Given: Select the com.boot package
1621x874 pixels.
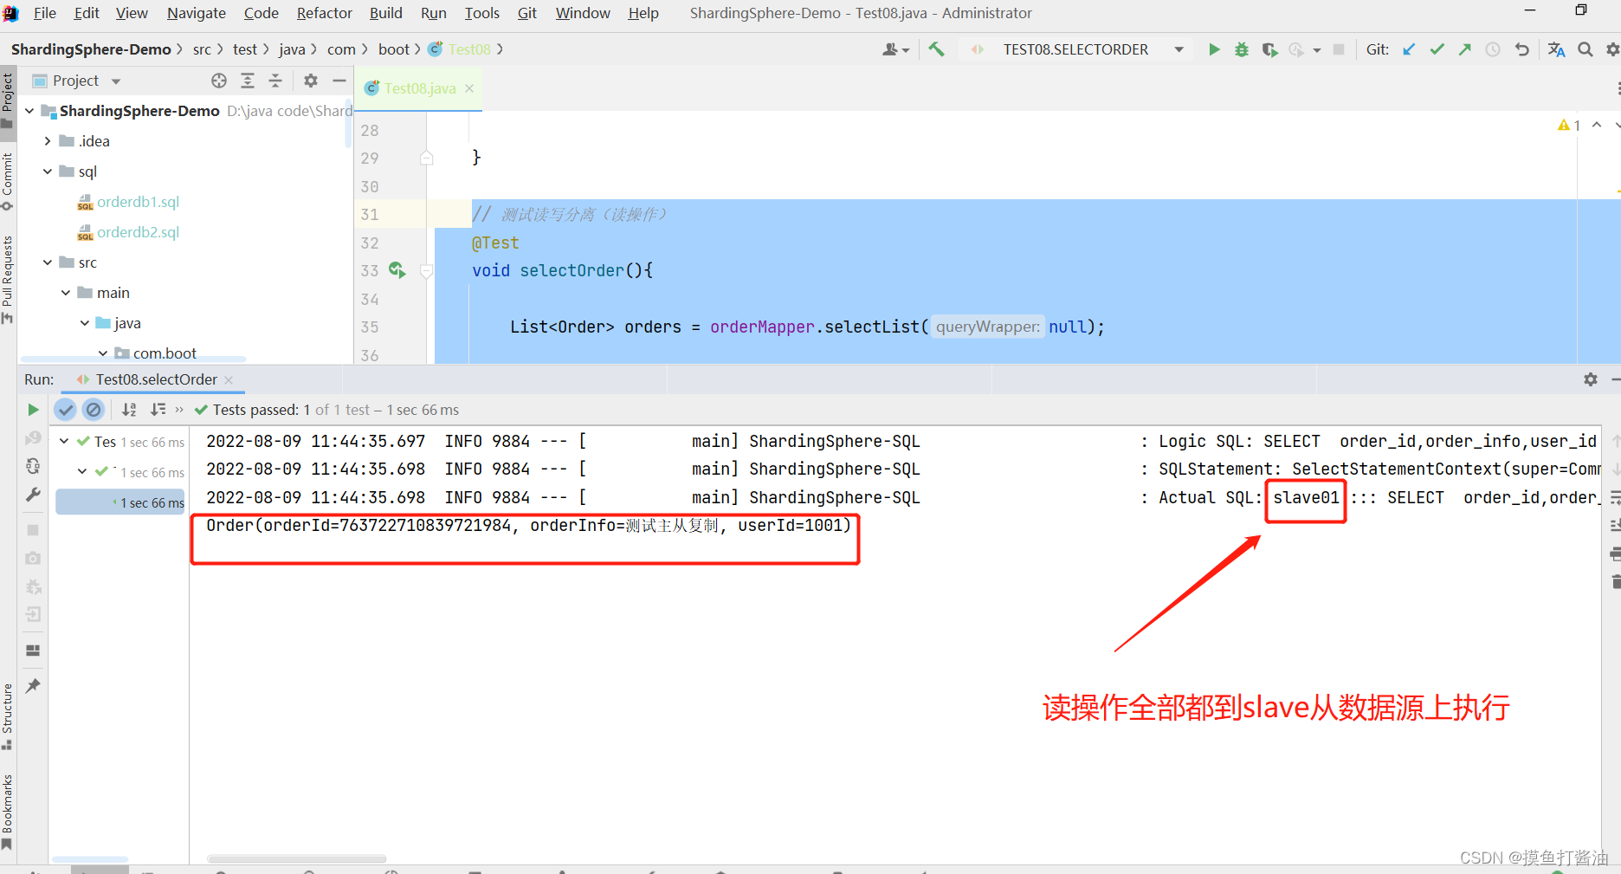Looking at the screenshot, I should click(165, 353).
